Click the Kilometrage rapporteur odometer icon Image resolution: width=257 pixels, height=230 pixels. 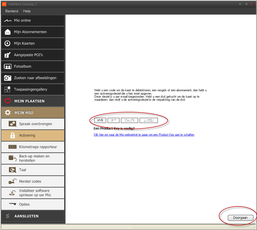(x=13, y=147)
